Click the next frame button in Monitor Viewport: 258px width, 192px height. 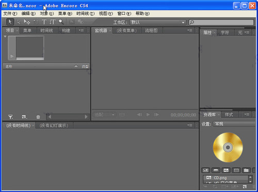coord(156,114)
